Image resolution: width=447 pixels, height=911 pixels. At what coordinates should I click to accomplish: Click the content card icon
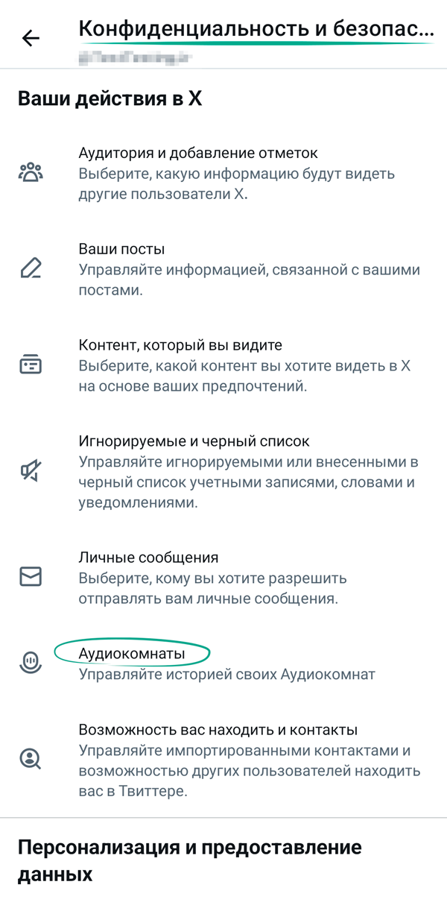[31, 365]
